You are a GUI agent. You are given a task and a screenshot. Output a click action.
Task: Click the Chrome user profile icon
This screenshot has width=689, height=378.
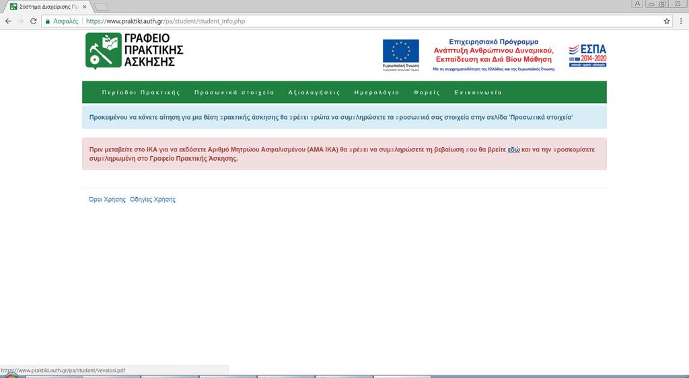click(637, 4)
